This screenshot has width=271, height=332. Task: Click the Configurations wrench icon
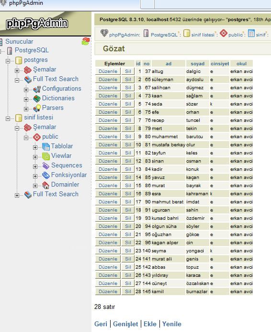(x=37, y=89)
